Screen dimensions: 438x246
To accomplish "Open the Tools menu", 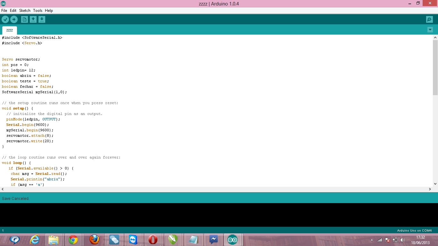I will [38, 11].
